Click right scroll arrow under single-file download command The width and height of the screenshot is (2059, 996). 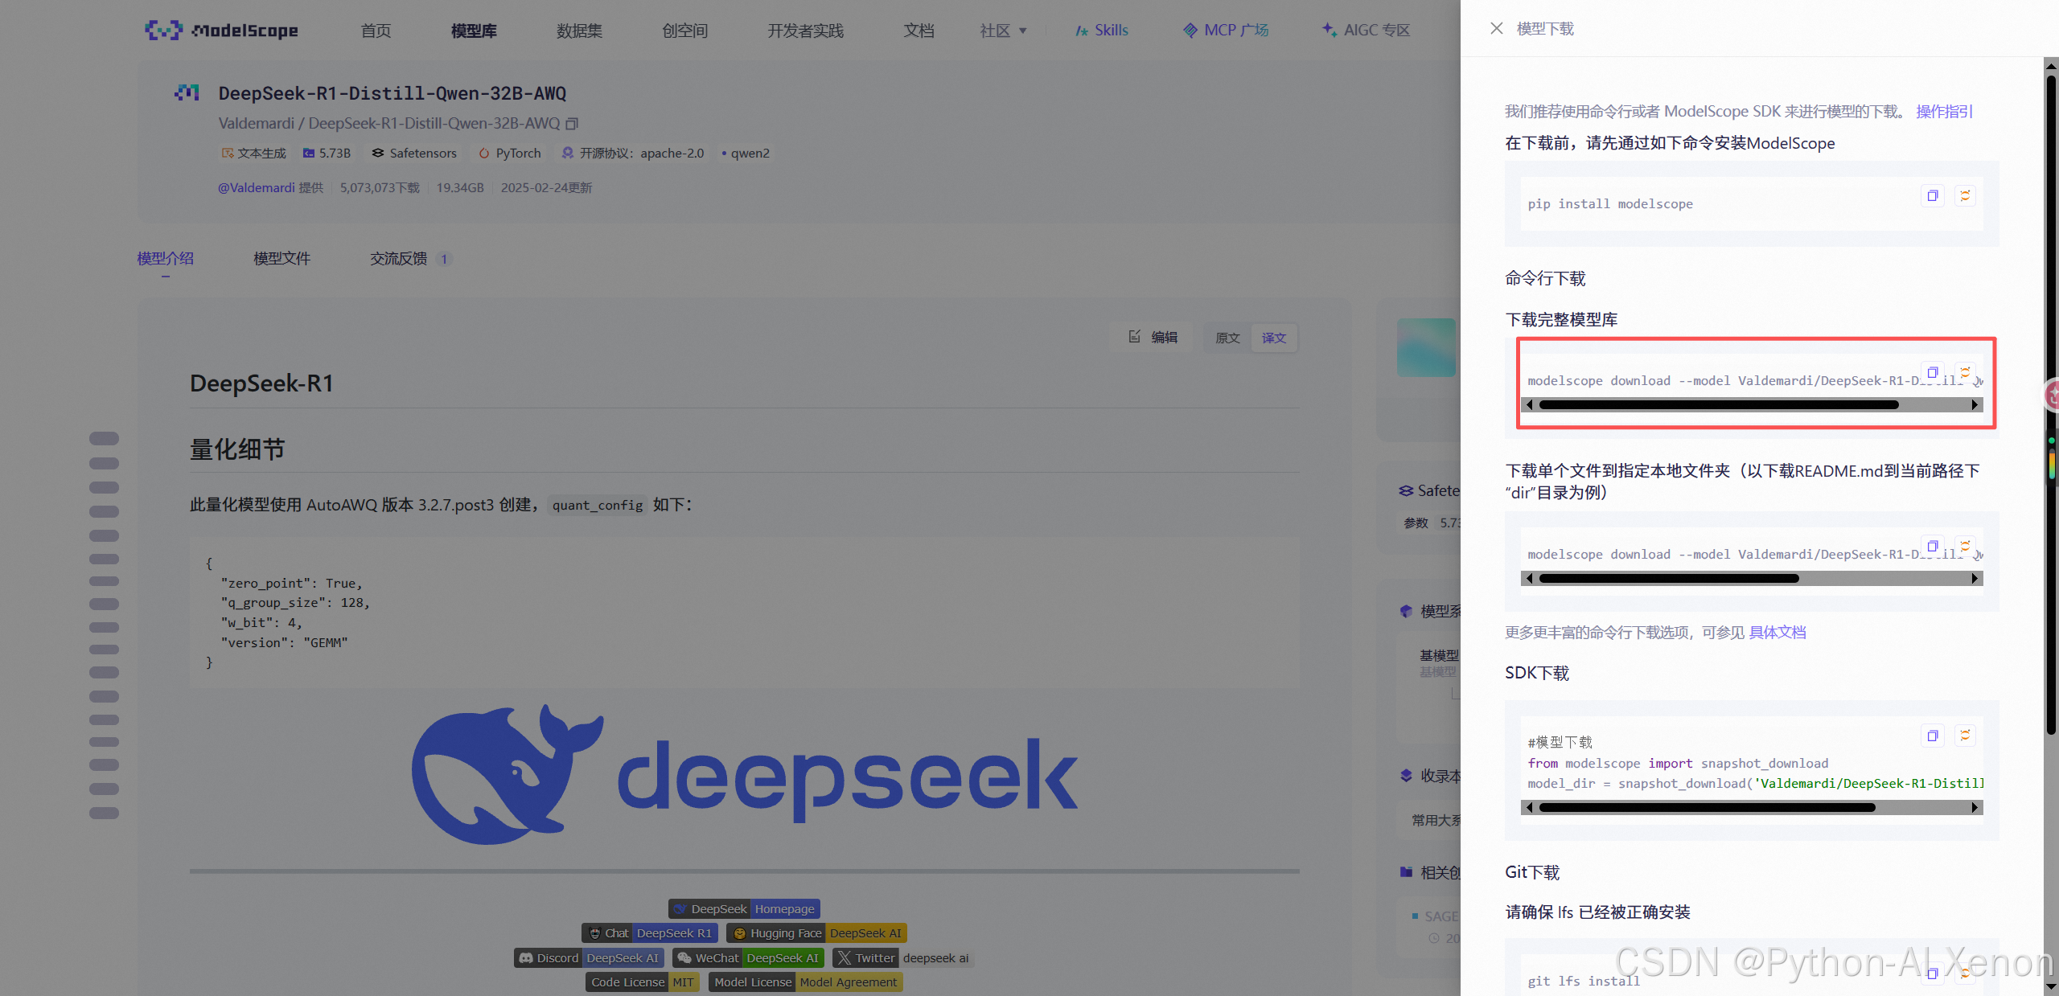click(1975, 579)
